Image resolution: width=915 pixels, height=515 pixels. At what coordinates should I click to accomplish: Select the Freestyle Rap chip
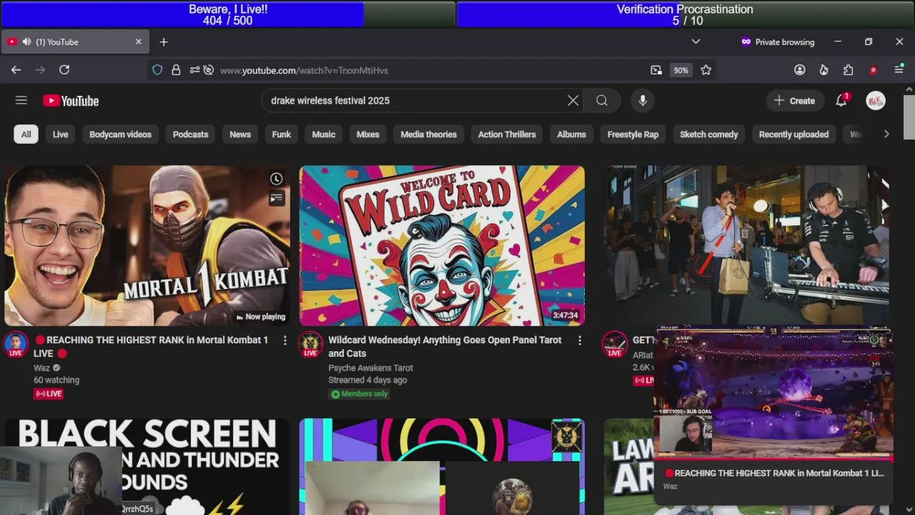633,134
